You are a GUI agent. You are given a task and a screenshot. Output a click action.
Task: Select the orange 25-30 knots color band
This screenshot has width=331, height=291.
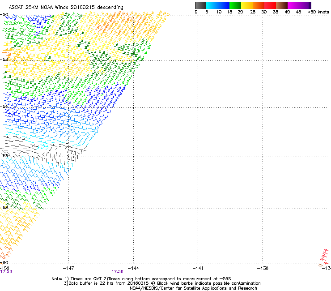coord(259,5)
